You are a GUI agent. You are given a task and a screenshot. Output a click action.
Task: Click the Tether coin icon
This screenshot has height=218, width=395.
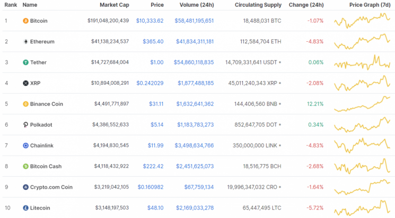pyautogui.click(x=25, y=62)
